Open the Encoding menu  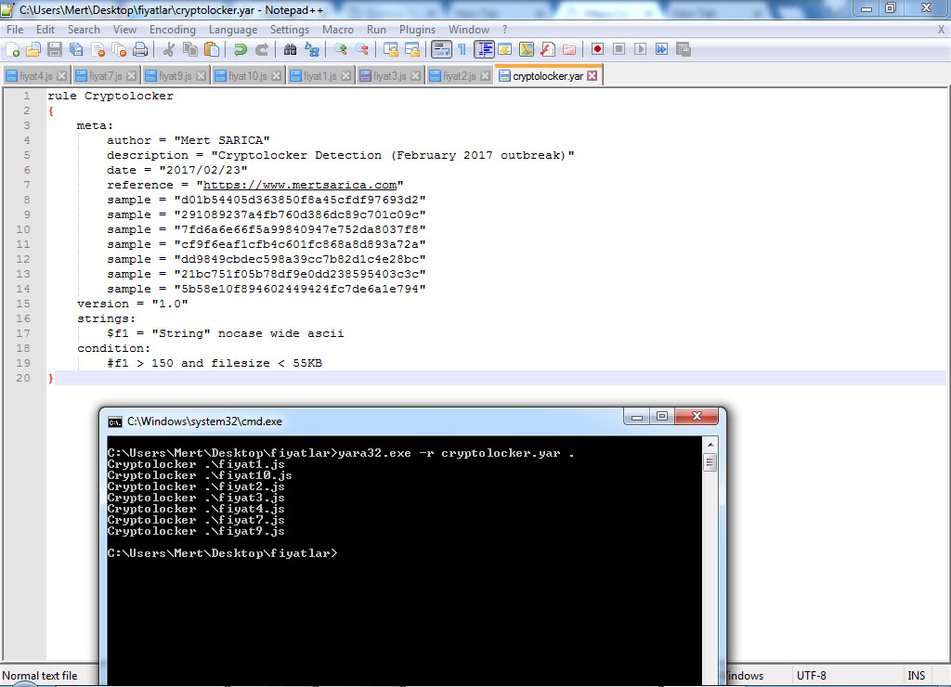[172, 30]
